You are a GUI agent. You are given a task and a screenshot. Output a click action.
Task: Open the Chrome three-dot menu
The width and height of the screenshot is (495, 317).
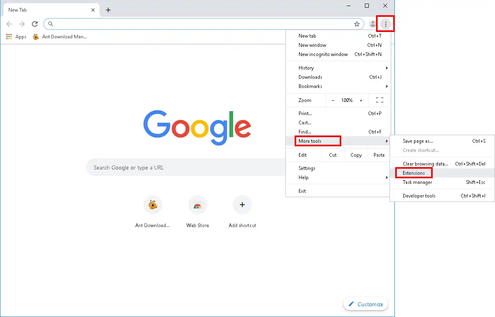[x=386, y=24]
